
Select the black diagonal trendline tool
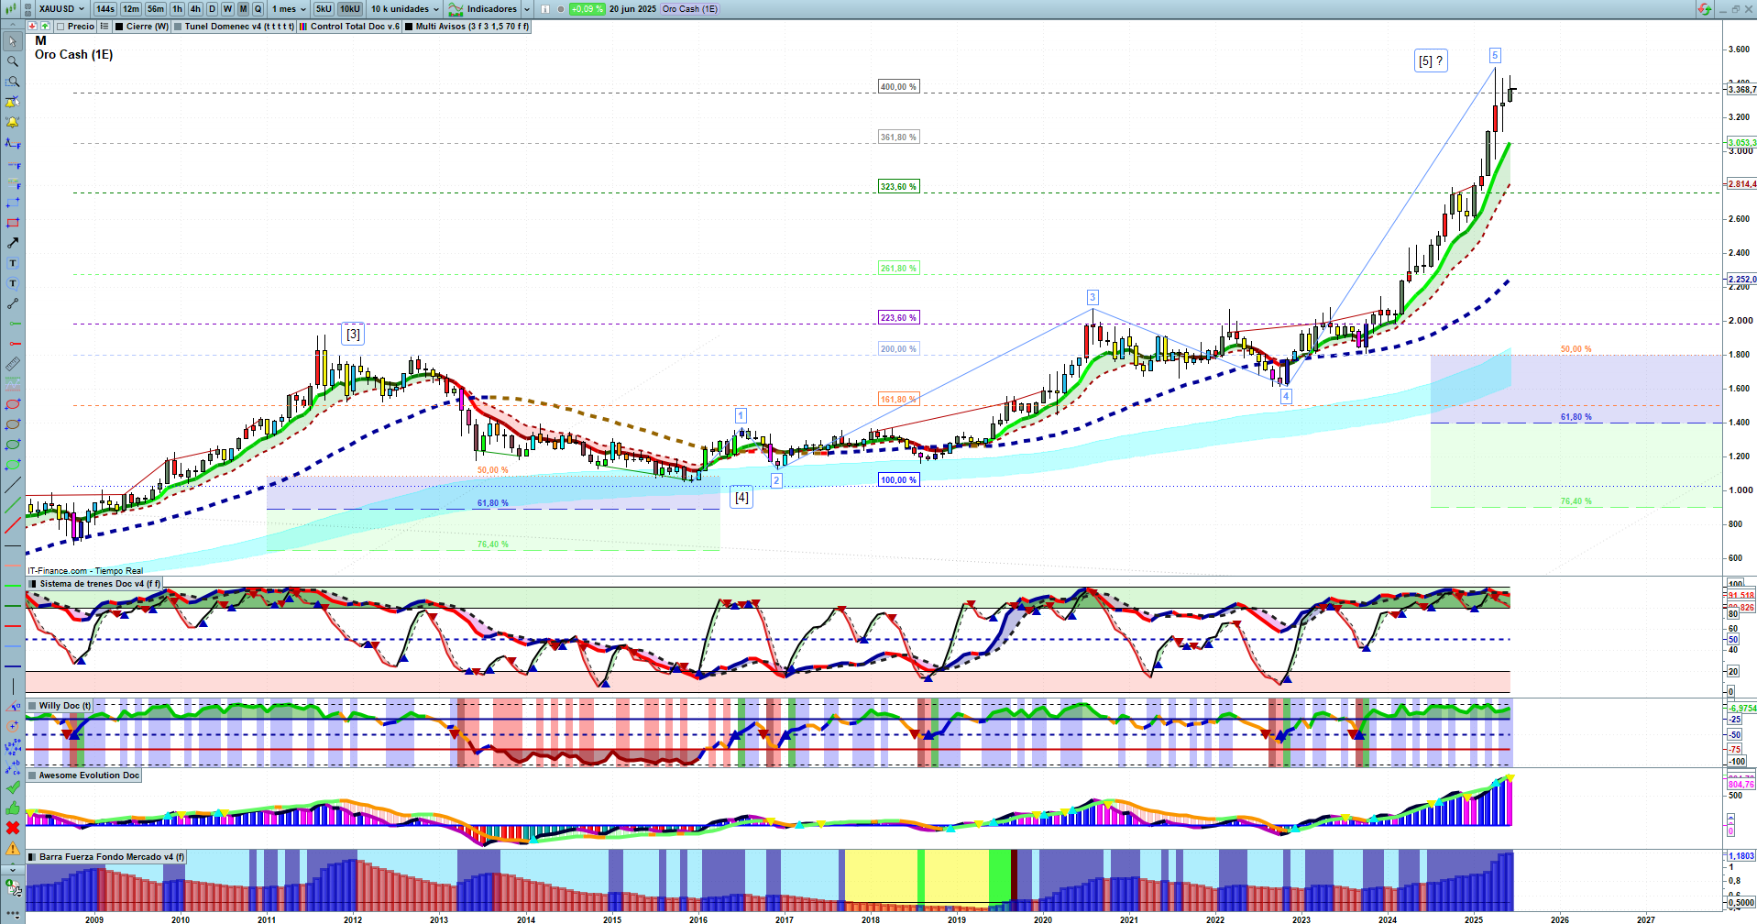point(12,485)
